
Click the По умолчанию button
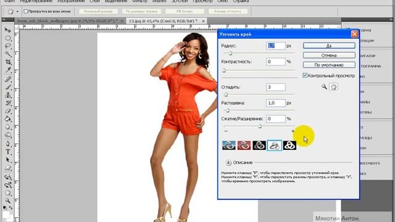pos(329,65)
